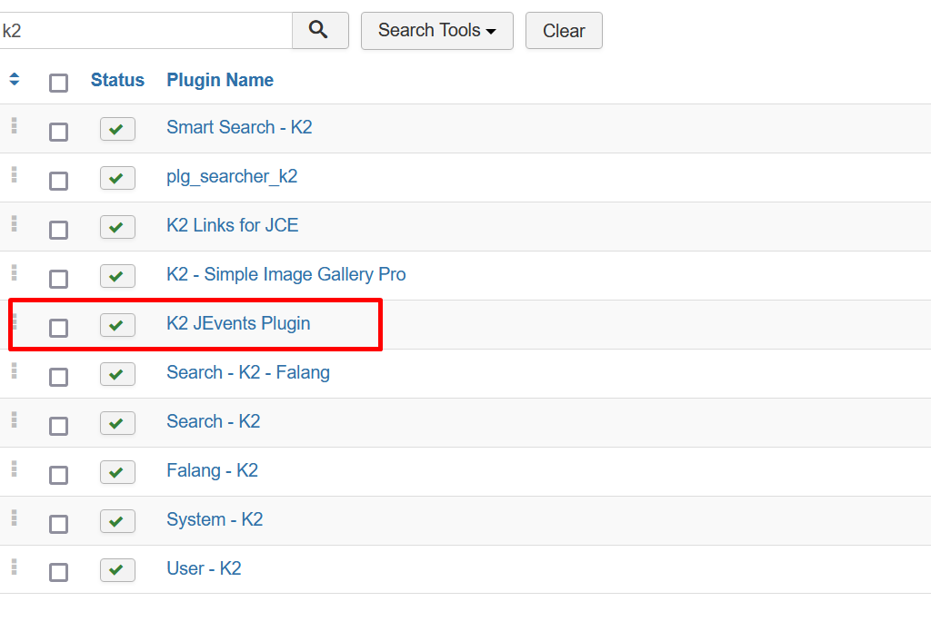Click drag handle for Falang - K2 row
Image resolution: width=931 pixels, height=641 pixels.
pyautogui.click(x=15, y=469)
